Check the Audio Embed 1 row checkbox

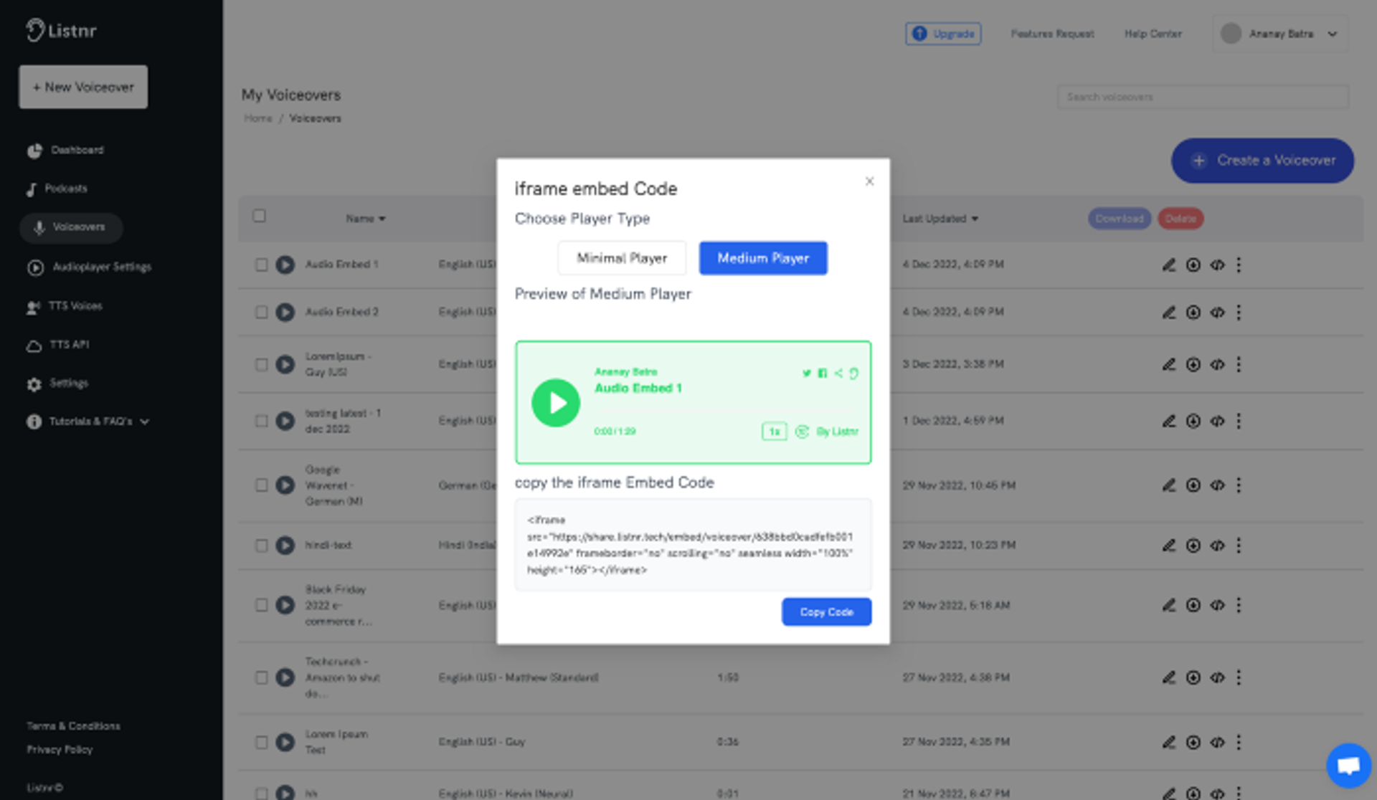[261, 265]
